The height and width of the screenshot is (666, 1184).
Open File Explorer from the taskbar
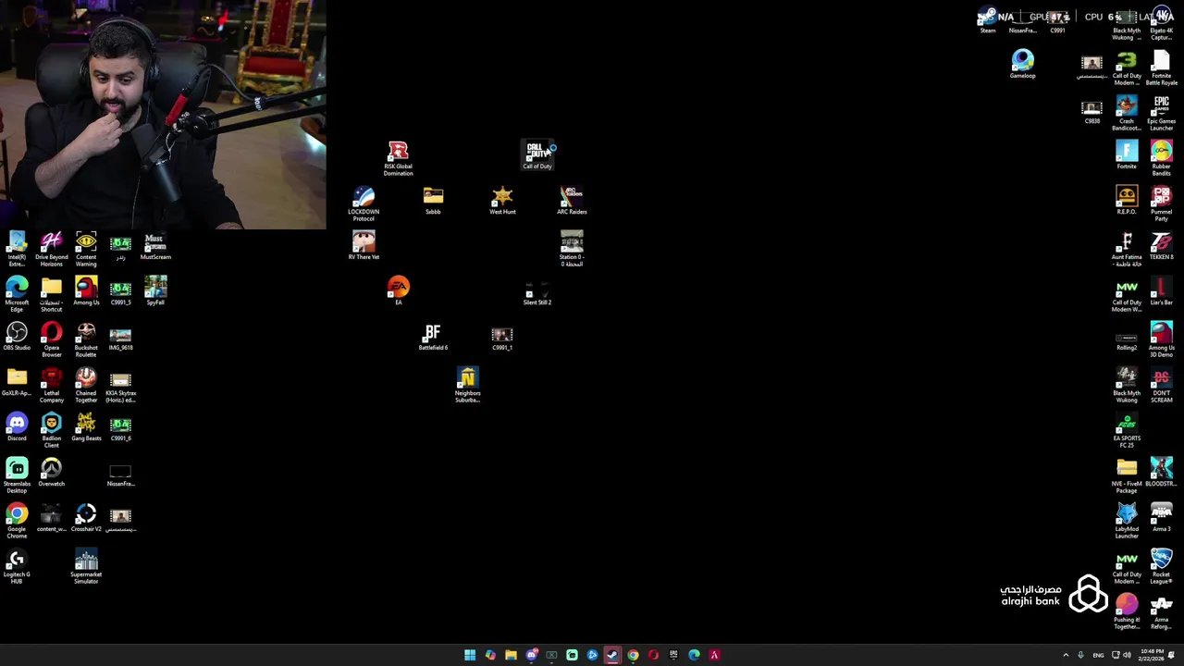pos(511,655)
